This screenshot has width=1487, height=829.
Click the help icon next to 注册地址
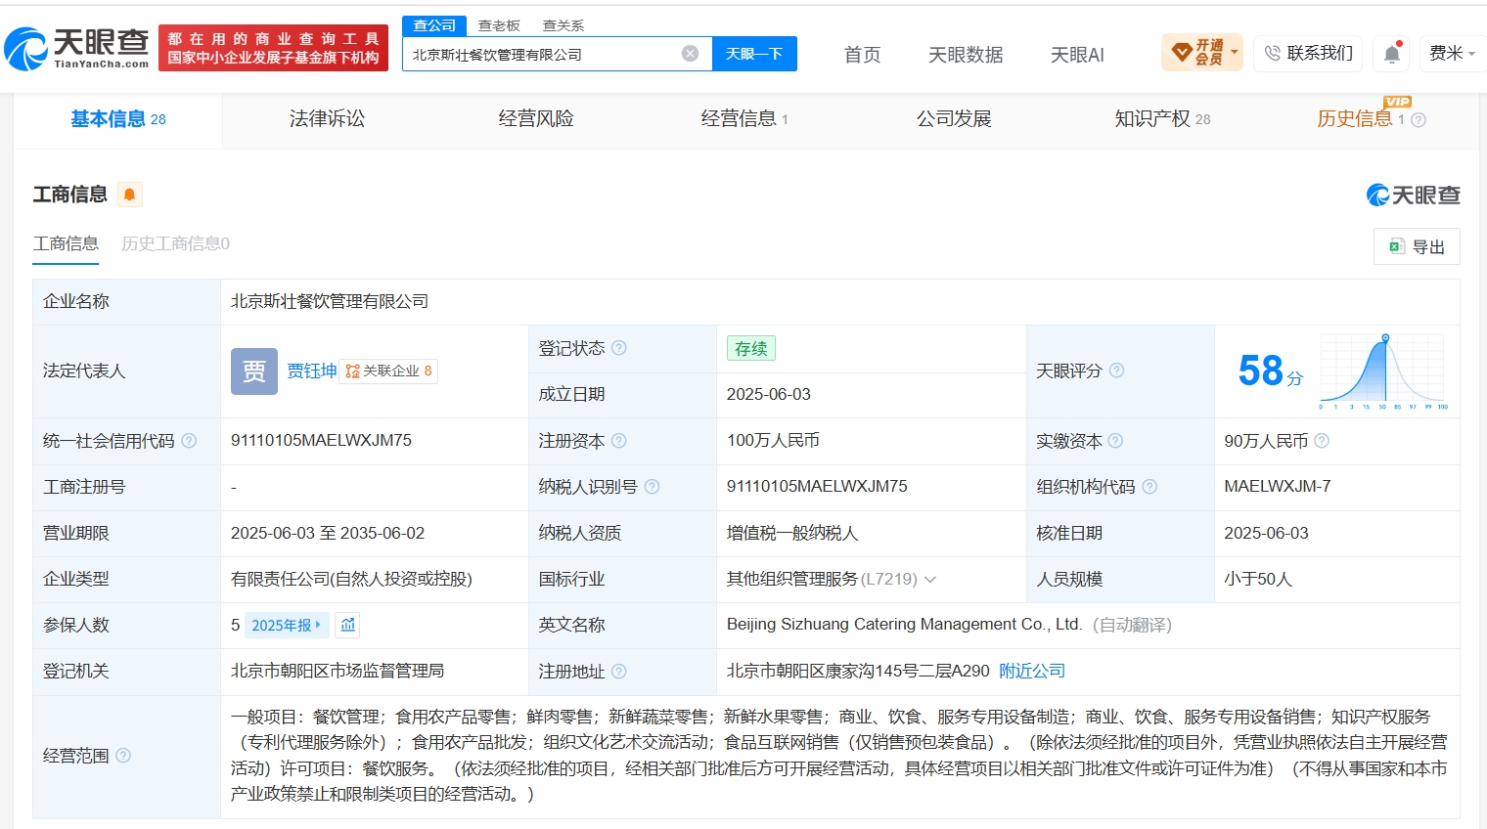tap(619, 672)
